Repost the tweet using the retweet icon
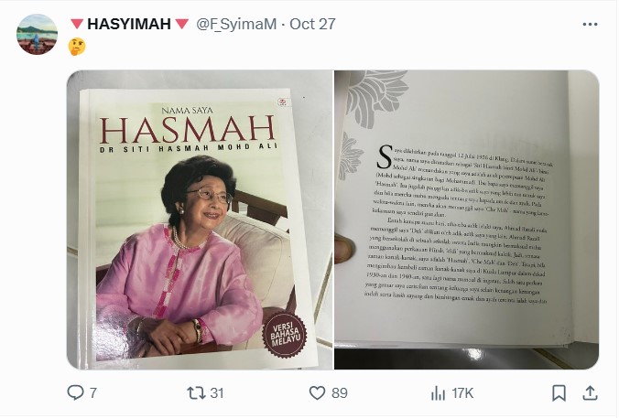Viewport: 619px width, 418px height. 196,392
